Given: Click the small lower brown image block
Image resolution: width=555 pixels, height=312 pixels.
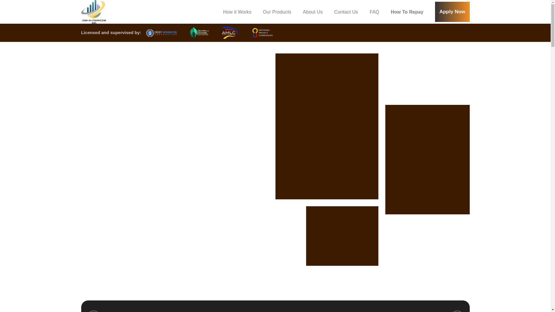Looking at the screenshot, I should point(342,236).
